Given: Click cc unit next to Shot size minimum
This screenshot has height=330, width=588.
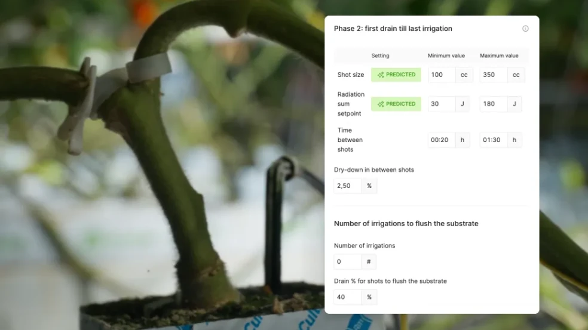Looking at the screenshot, I should coord(464,75).
